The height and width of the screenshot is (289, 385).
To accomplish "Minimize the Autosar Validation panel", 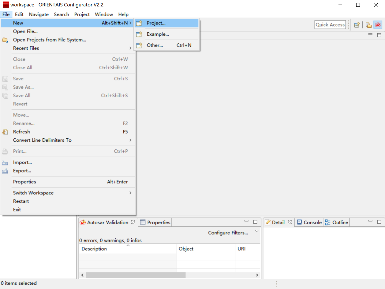I will [x=246, y=221].
